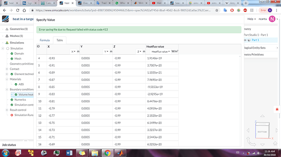This screenshot has height=157, width=281.
Task: Click the browser address bar URL
Action: click(123, 11)
